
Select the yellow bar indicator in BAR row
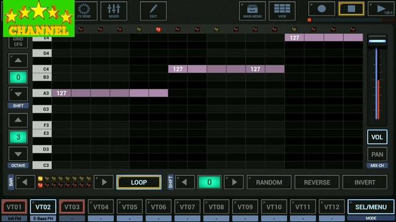coord(40,178)
